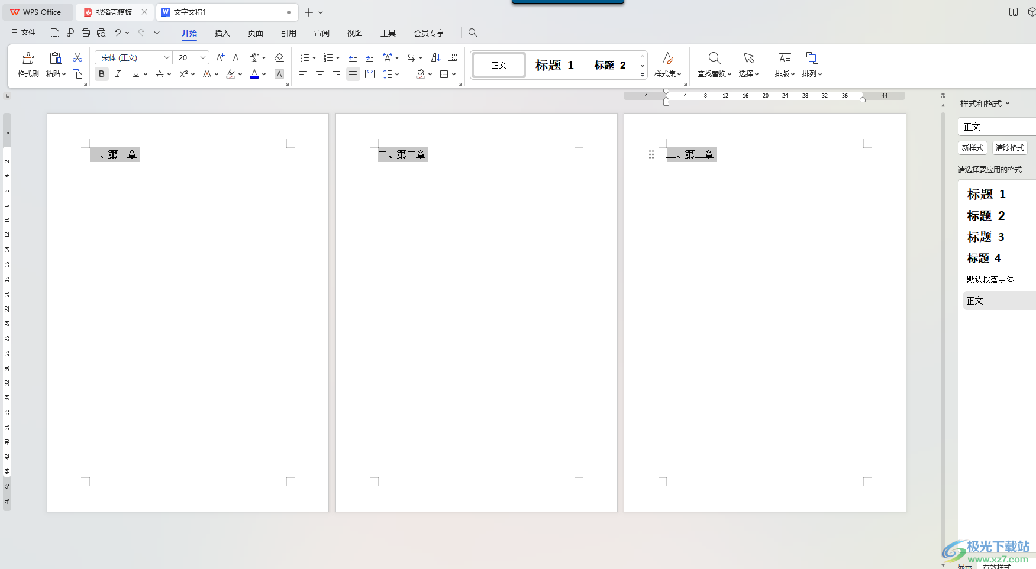Open line spacing dropdown
This screenshot has height=569, width=1036.
point(397,74)
